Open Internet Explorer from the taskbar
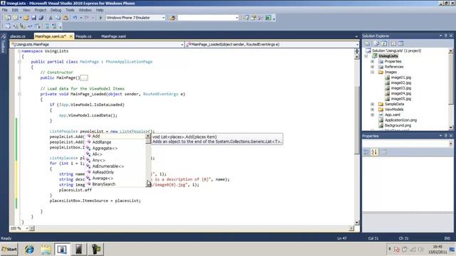456x256 pixels. 29,250
